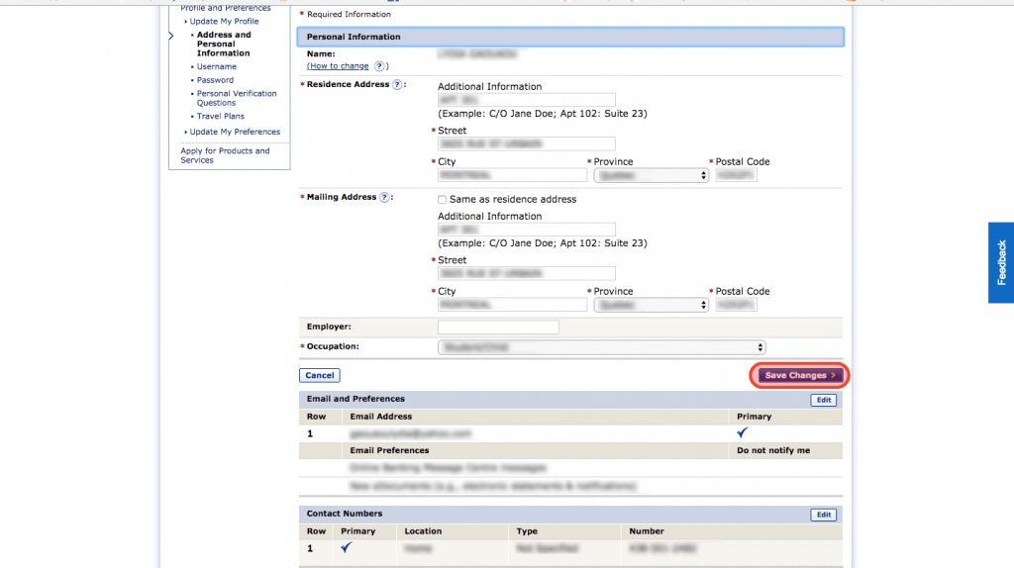Image resolution: width=1014 pixels, height=568 pixels.
Task: Open Mailing Address help icon
Action: point(384,197)
